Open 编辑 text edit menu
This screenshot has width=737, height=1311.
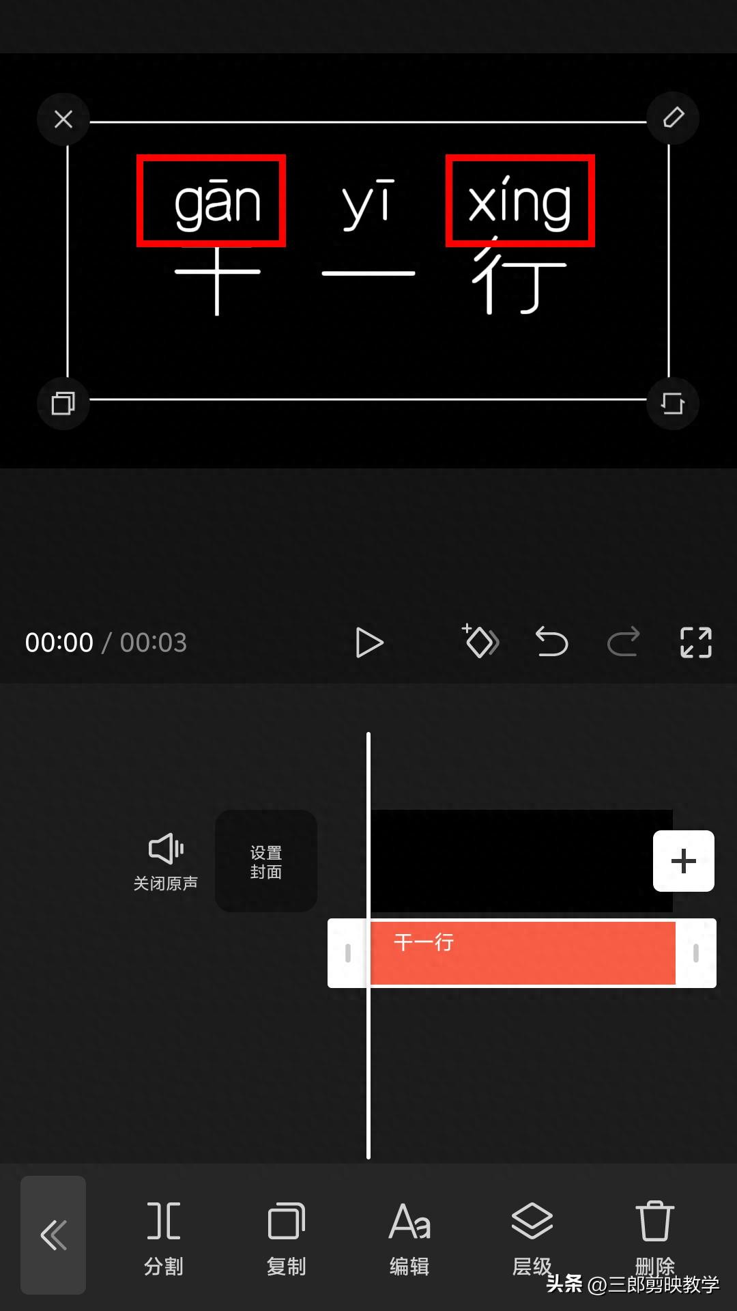409,1239
